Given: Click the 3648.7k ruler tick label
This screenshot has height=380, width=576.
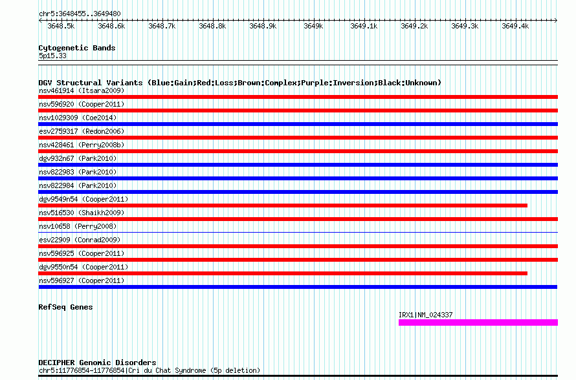Looking at the screenshot, I should pos(162,26).
